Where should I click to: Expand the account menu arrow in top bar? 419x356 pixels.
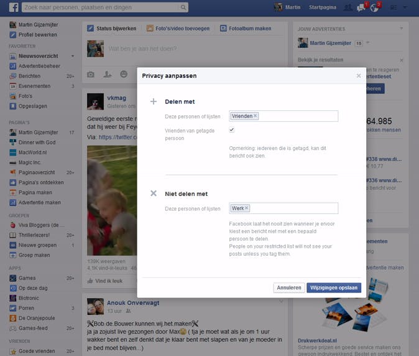(405, 7)
